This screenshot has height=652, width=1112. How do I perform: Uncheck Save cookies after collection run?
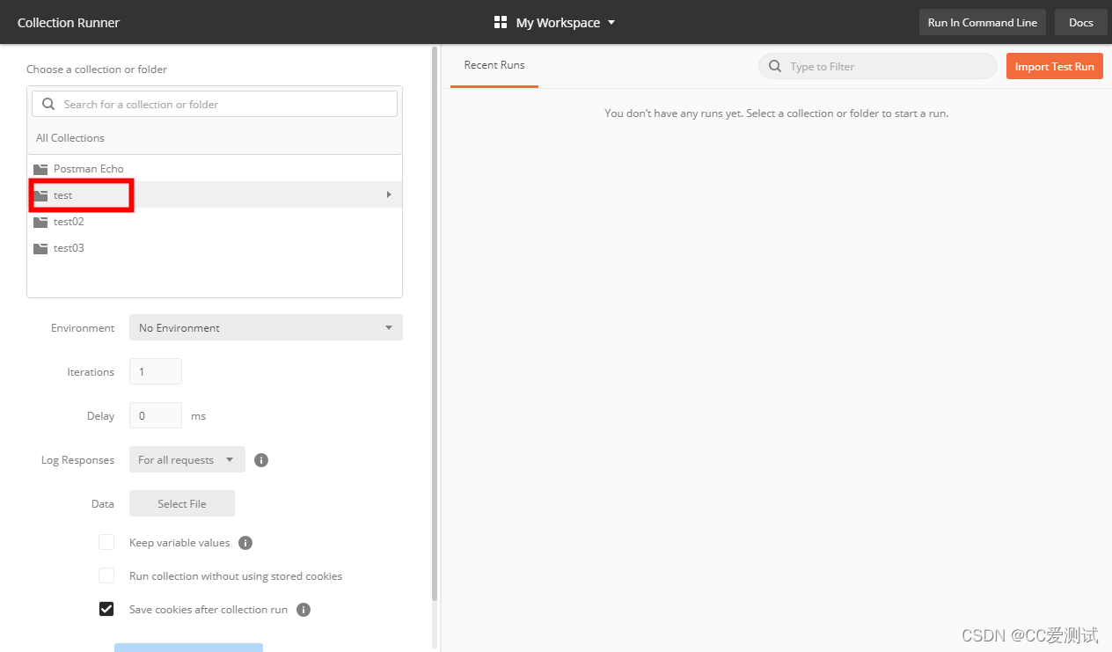106,609
